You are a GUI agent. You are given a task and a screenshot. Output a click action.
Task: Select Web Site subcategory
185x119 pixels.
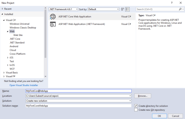pyautogui.click(x=18, y=35)
